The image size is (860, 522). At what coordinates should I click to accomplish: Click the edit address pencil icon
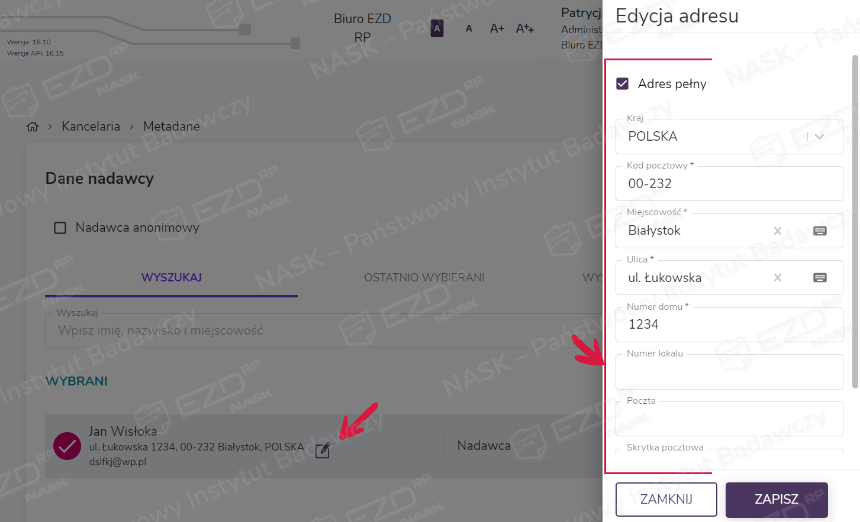point(323,450)
